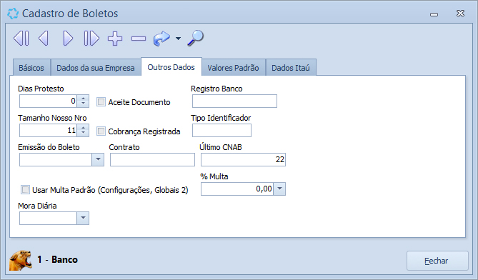Select the Outros Dados tab
478x280 pixels.
[171, 67]
